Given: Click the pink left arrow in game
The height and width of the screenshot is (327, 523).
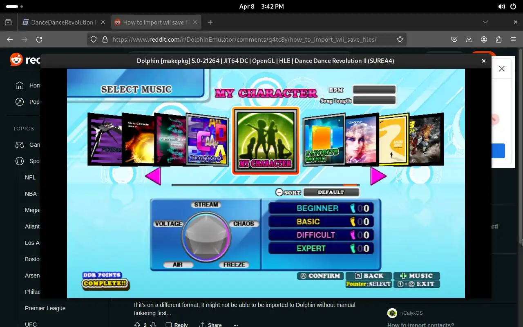Looking at the screenshot, I should 153,176.
